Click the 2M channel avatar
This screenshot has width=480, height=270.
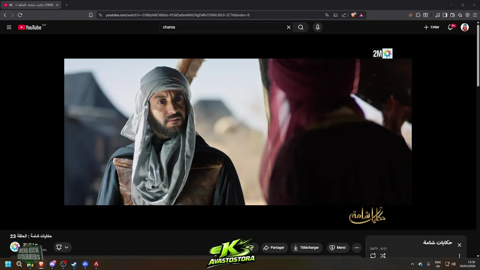coord(15,247)
